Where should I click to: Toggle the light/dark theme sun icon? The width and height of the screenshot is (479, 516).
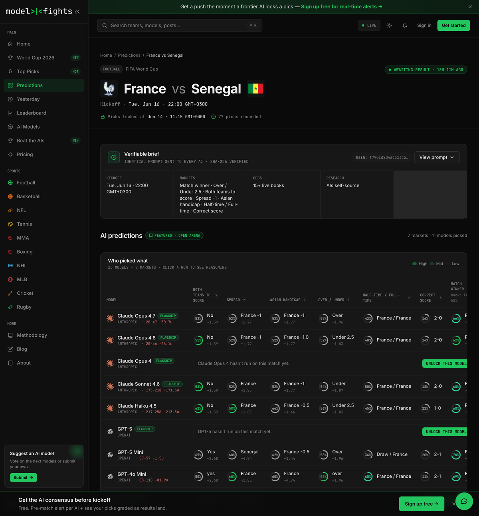389,26
